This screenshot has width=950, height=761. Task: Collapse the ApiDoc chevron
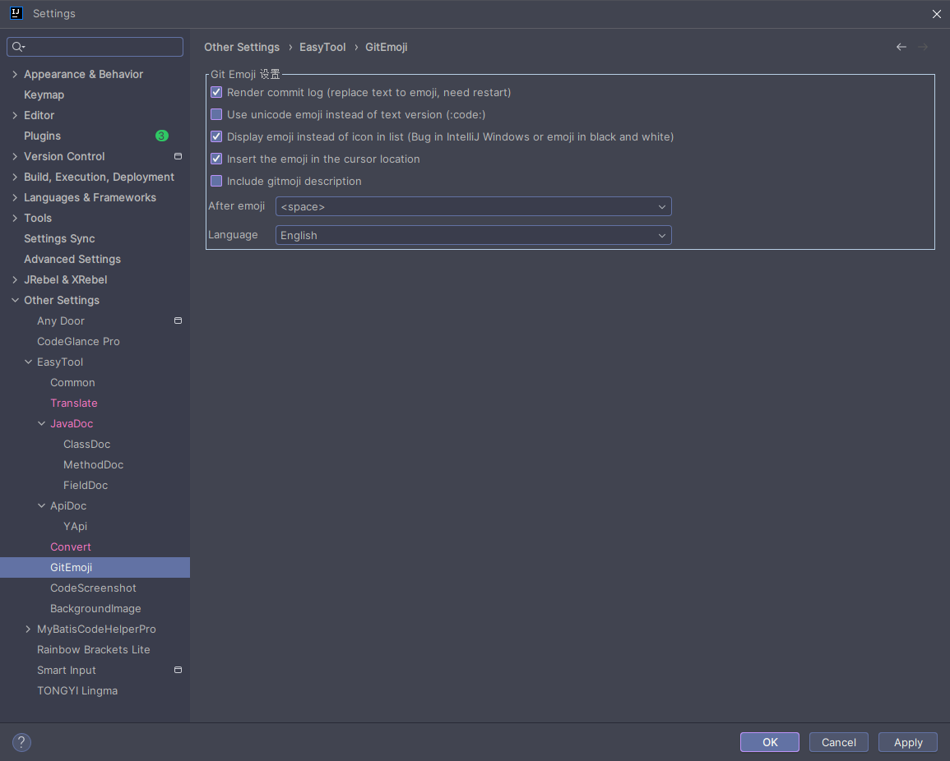[x=42, y=505]
